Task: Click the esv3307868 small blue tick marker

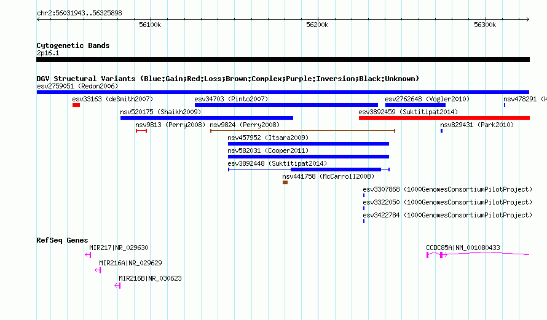Action: [364, 195]
